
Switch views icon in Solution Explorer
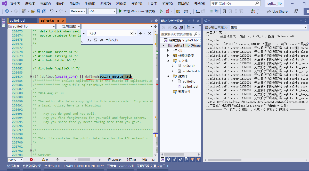point(181,27)
